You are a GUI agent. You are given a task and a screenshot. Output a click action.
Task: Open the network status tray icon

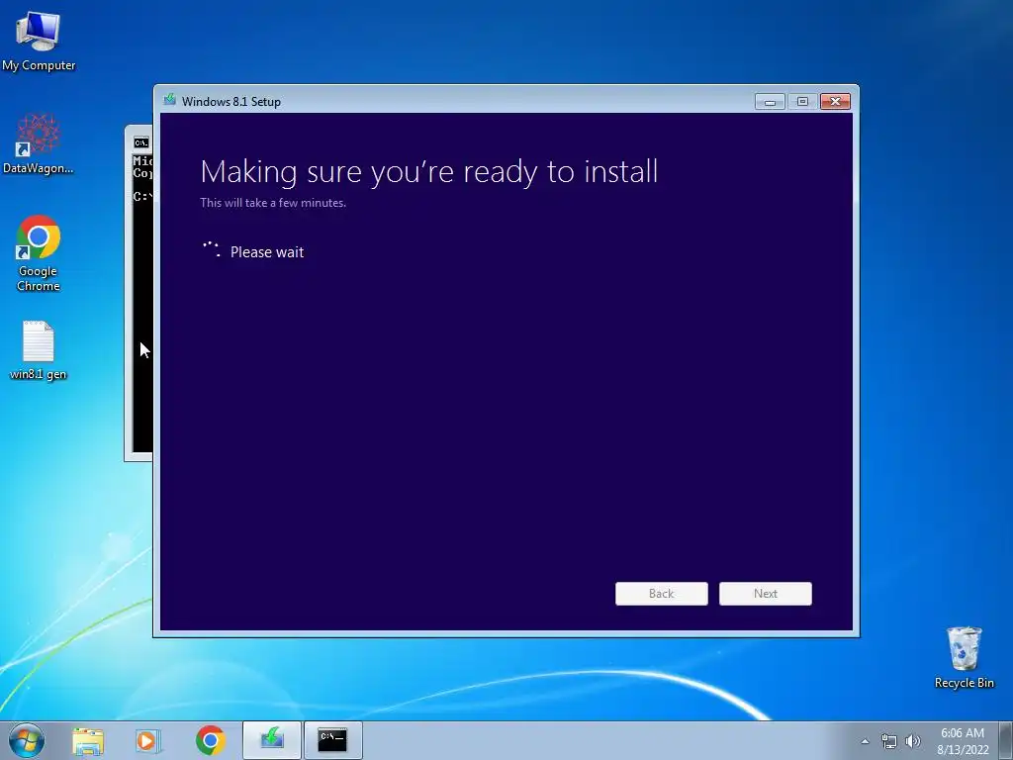pos(889,741)
